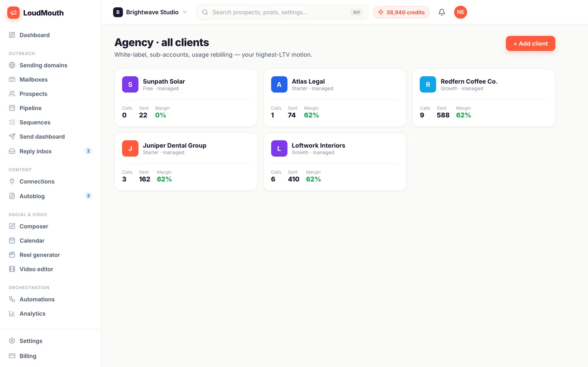This screenshot has height=367, width=588.
Task: Click the LoudMouth brand name
Action: coord(43,13)
